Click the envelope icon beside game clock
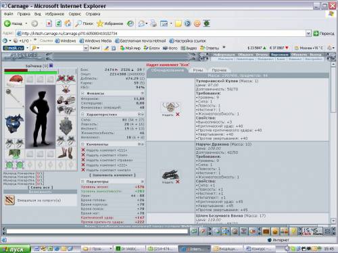Viewport: 338px width, 253px height. coord(328,231)
